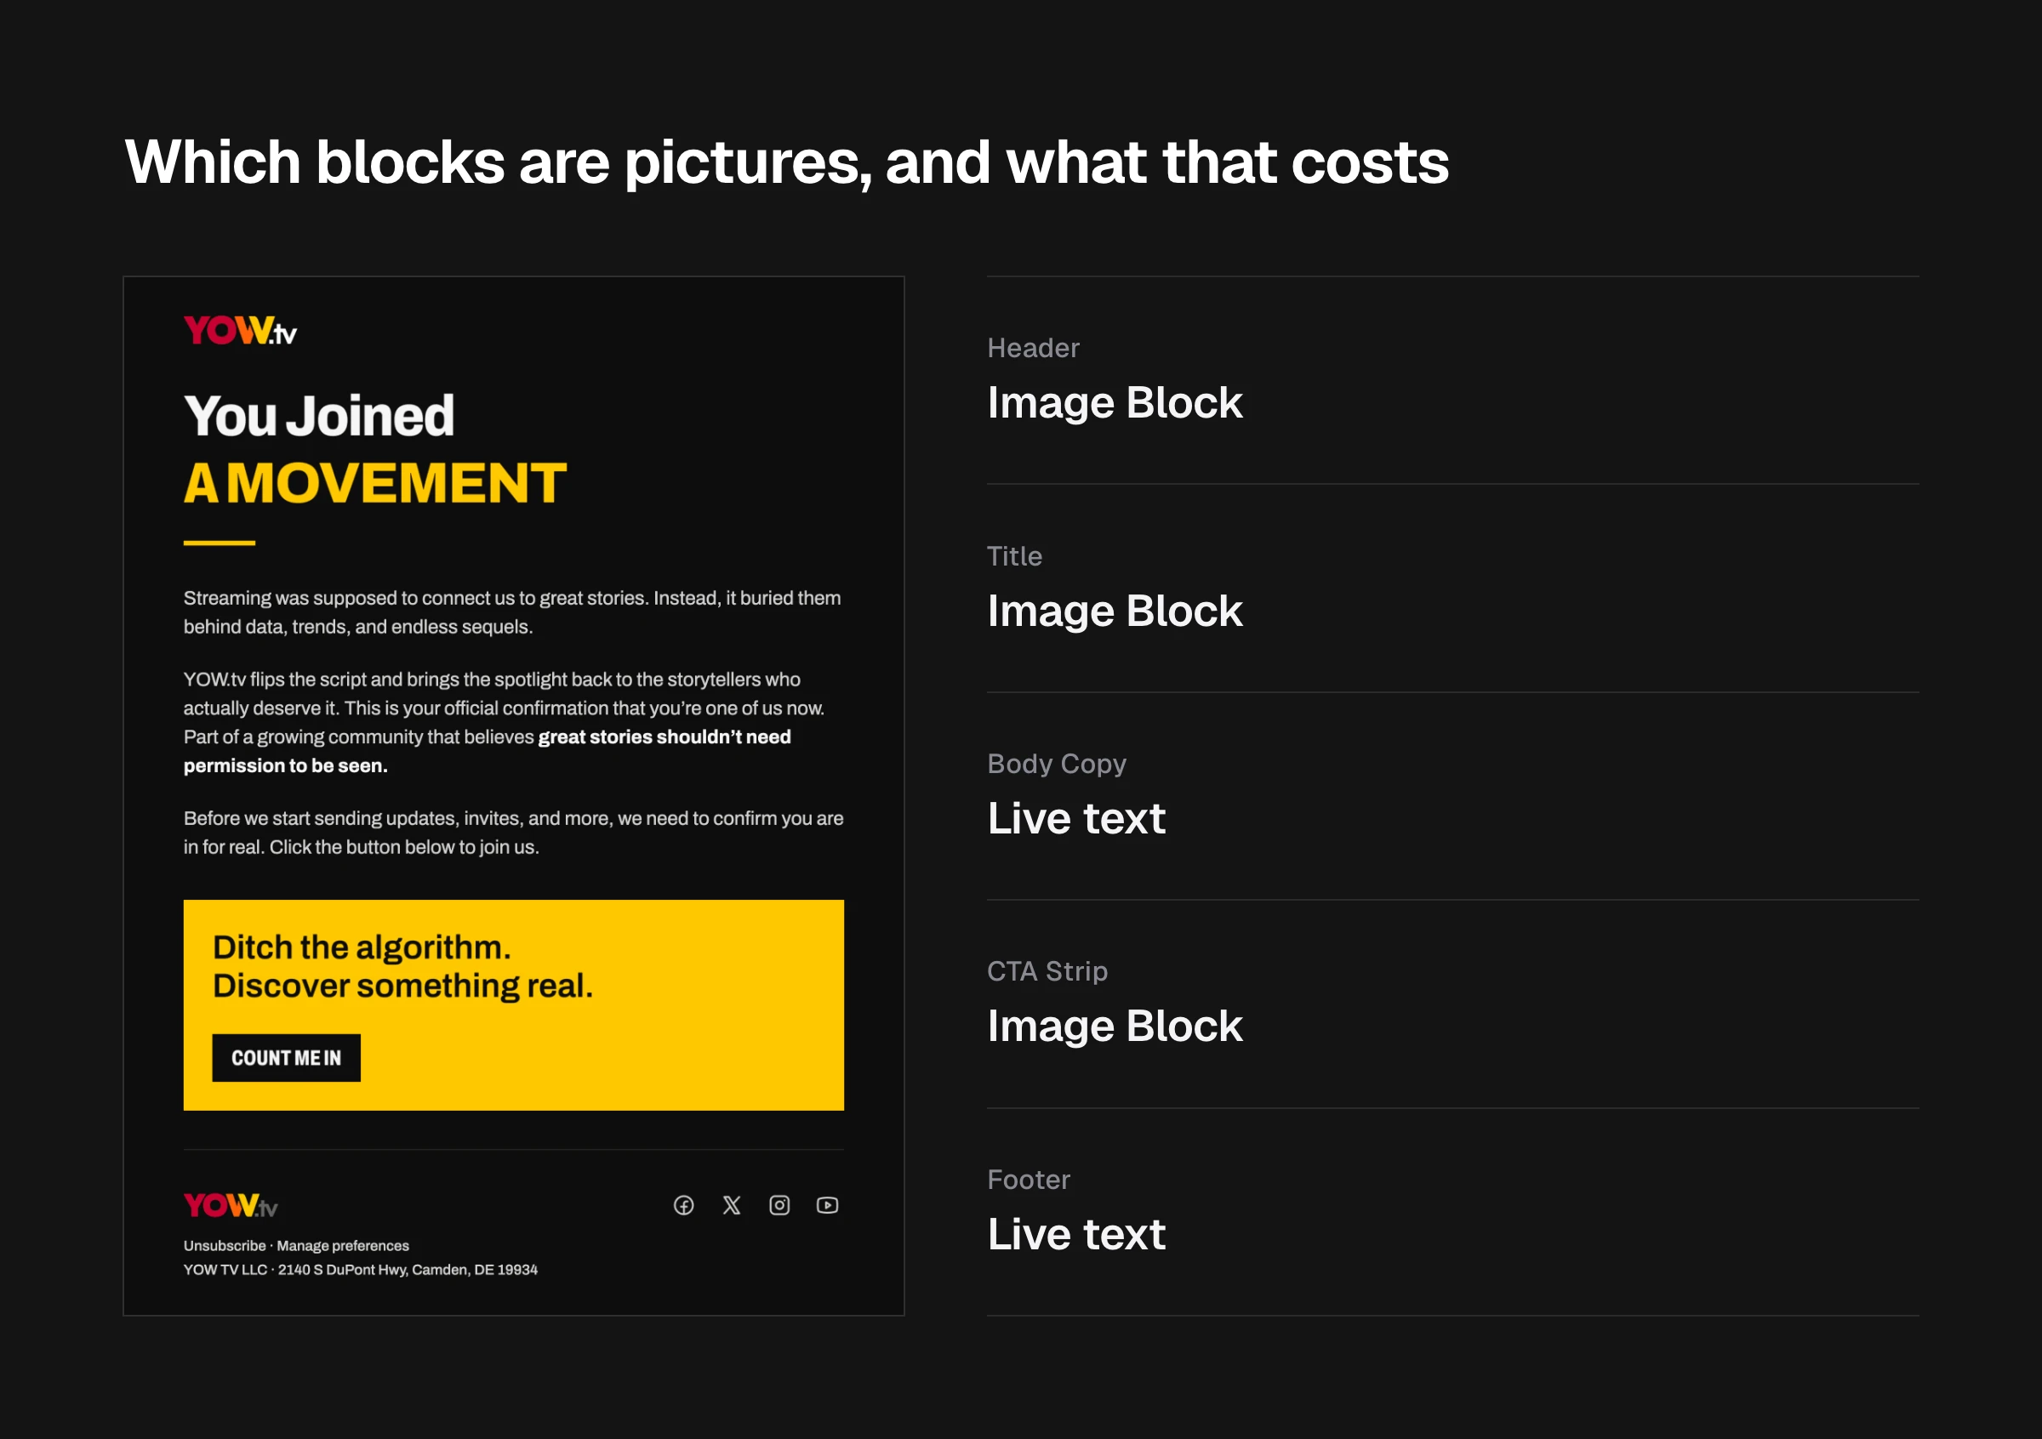
Task: Click paragraph starting 'YOW.tv flips the script'
Action: pyautogui.click(x=505, y=722)
